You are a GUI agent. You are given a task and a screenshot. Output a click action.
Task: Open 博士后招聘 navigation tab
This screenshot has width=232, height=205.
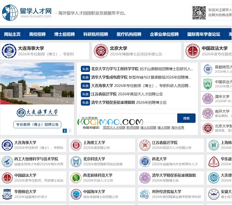point(64,34)
